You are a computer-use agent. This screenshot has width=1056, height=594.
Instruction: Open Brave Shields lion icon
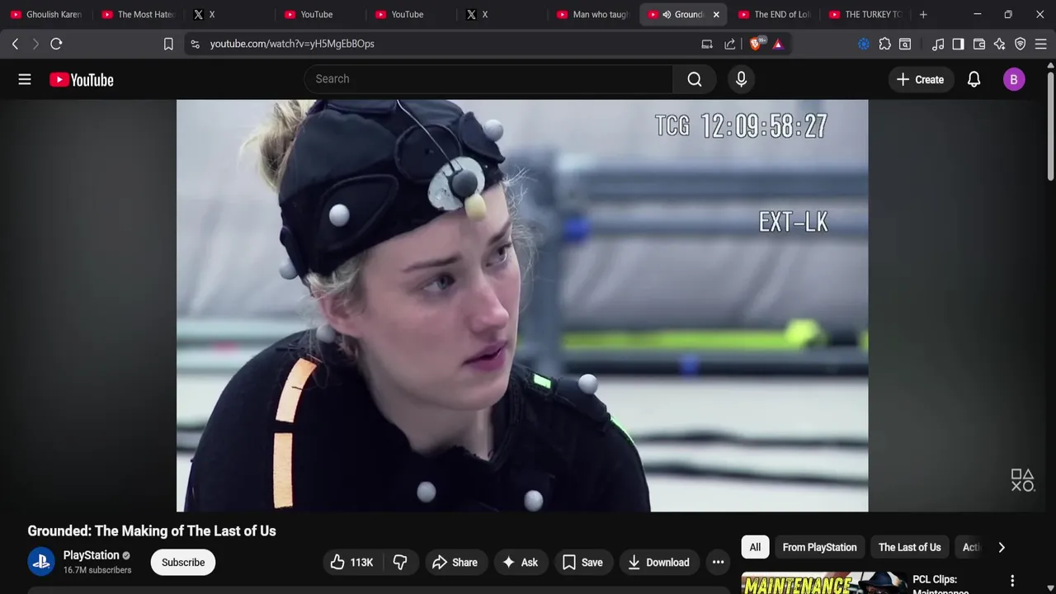(x=756, y=44)
